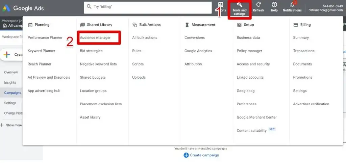Click the search magnifier icon
This screenshot has height=163, width=346.
tap(89, 7)
